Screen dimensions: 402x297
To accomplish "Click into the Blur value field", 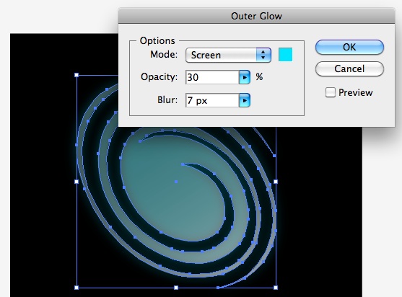I will coord(212,100).
